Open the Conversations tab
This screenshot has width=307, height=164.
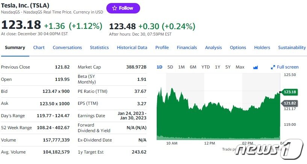(67, 48)
